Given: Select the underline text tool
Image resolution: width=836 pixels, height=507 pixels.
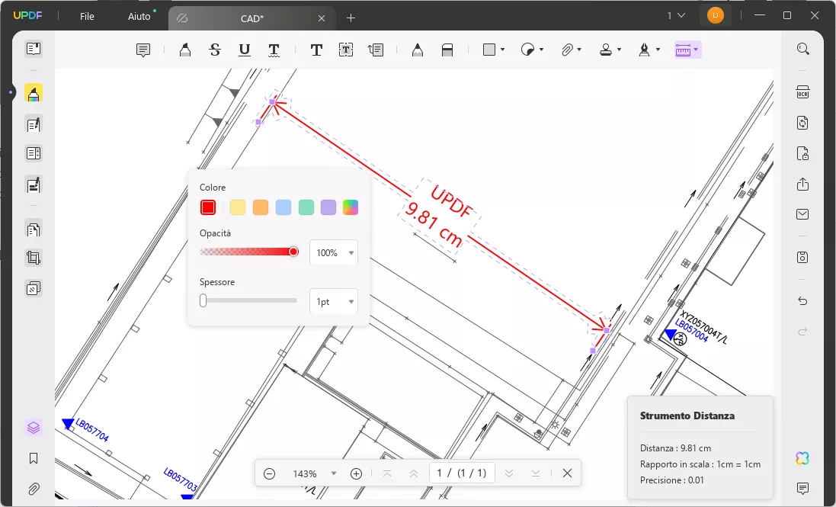Looking at the screenshot, I should 244,50.
